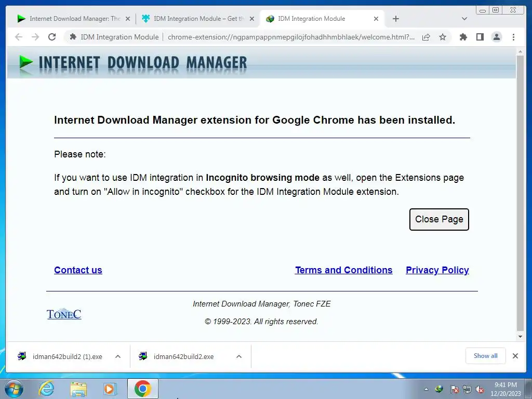Click Show all downloads
532x399 pixels.
point(486,356)
